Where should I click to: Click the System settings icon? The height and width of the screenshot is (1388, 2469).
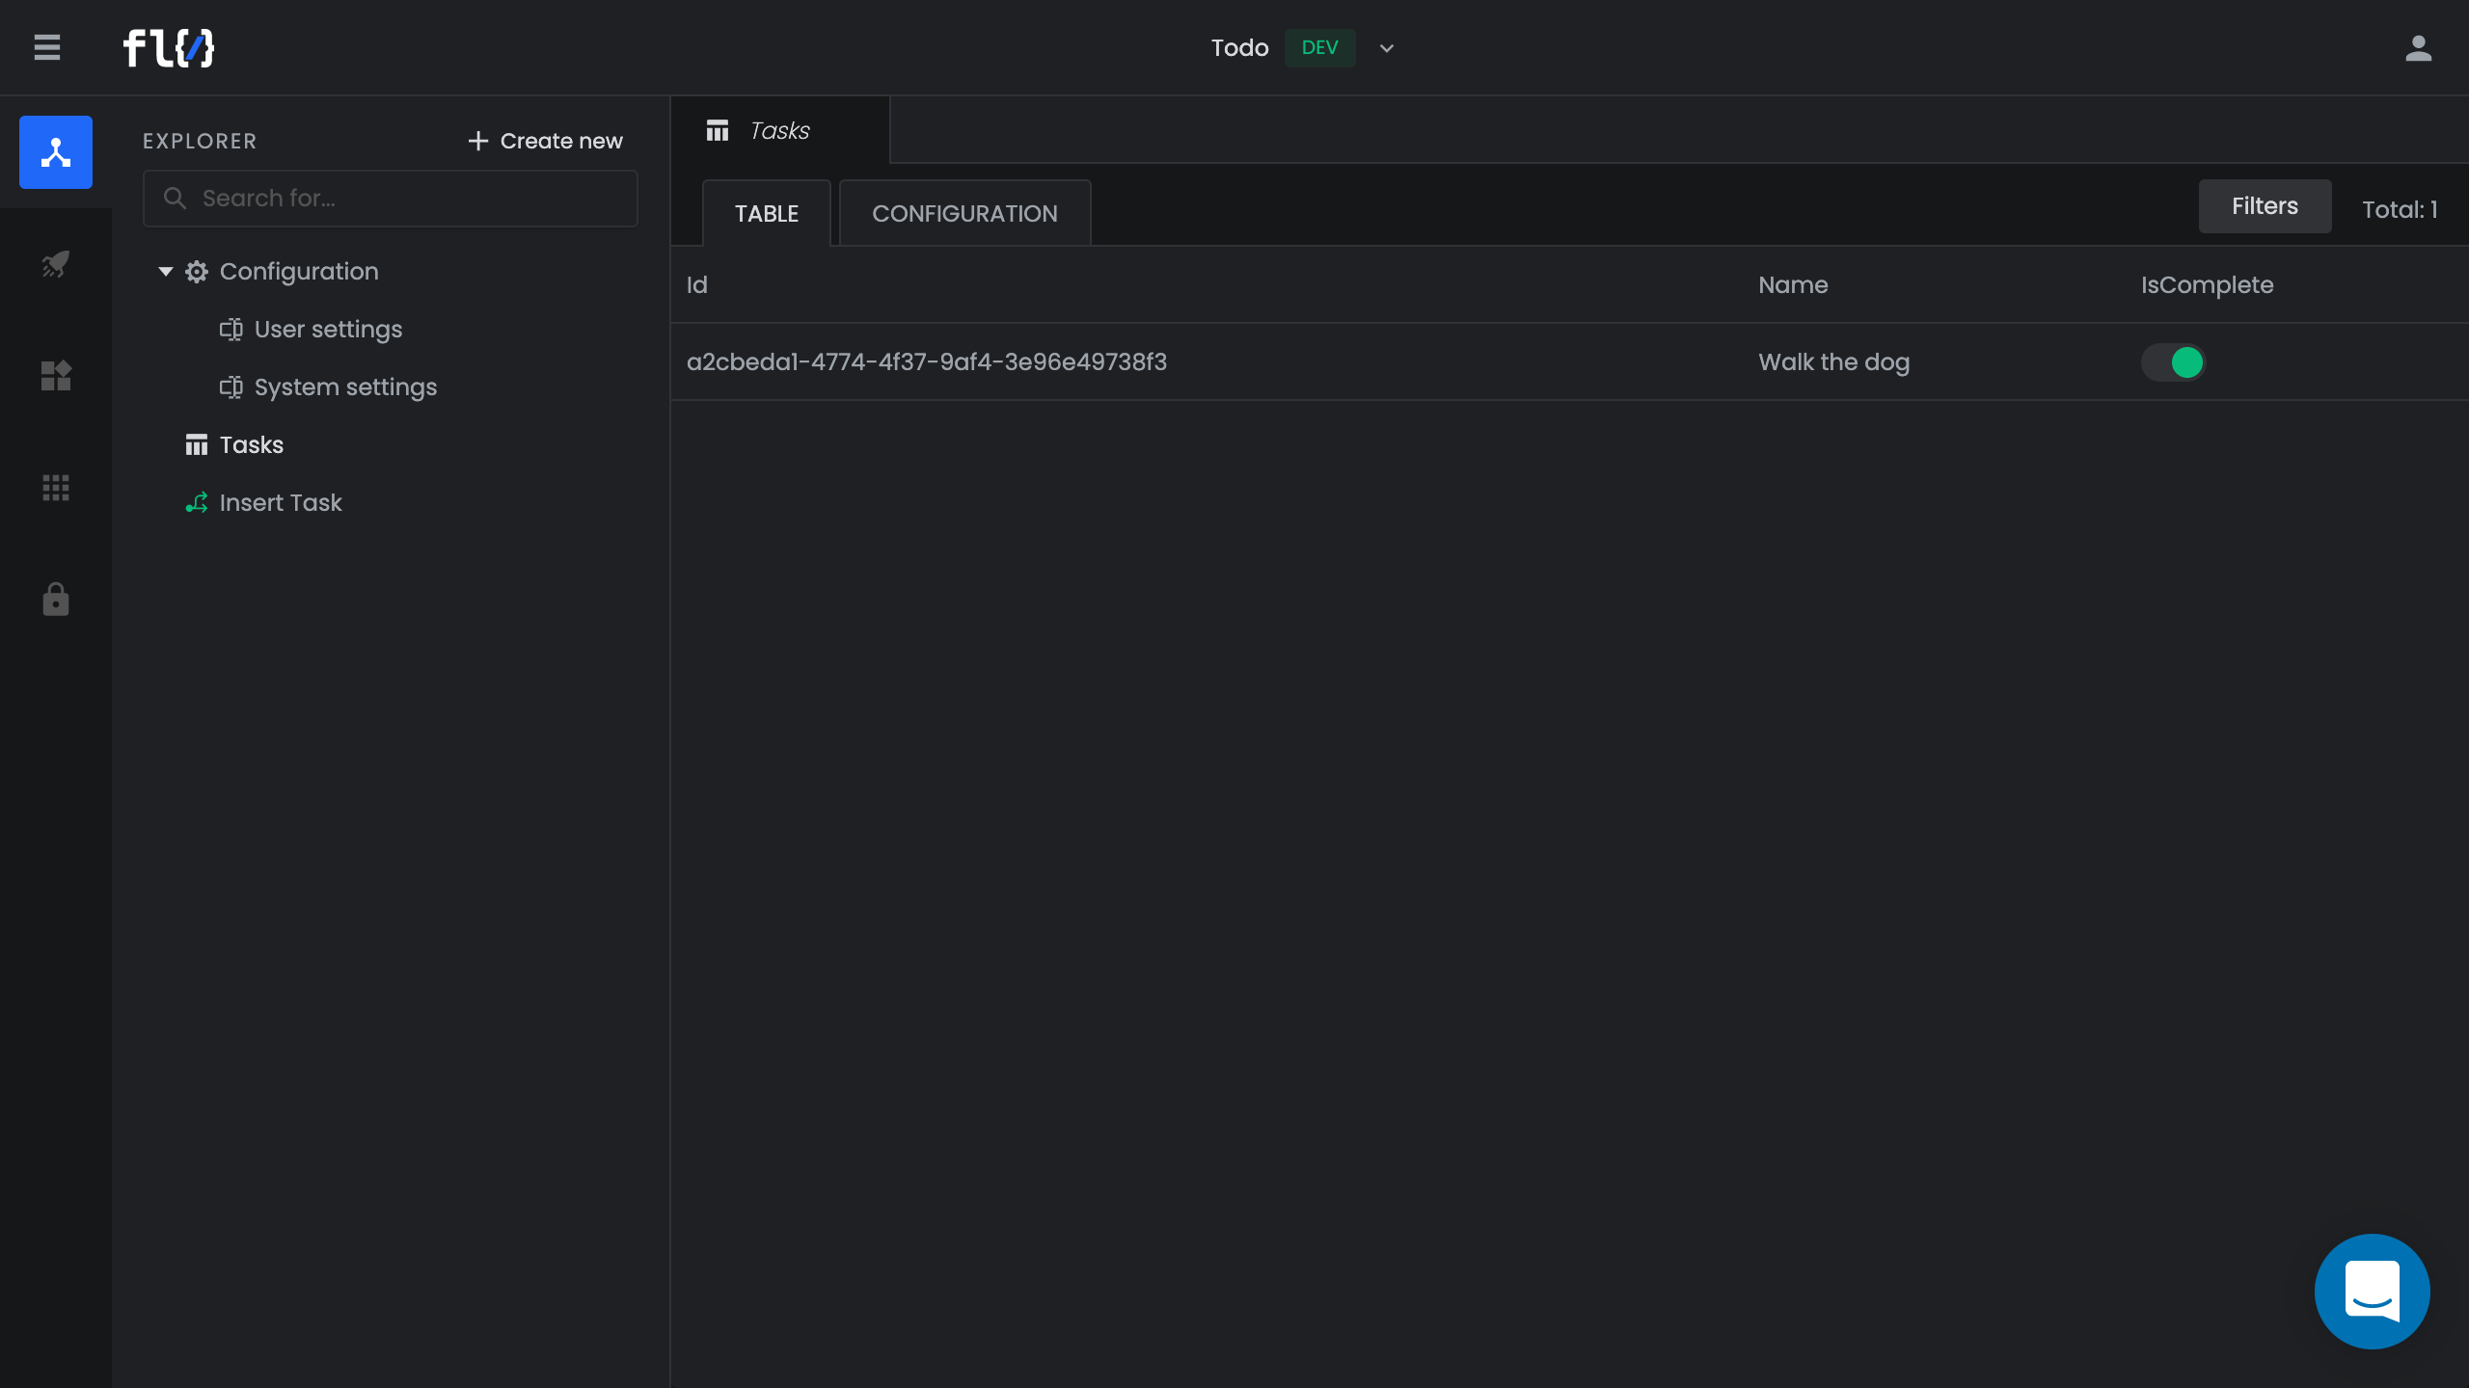(231, 387)
